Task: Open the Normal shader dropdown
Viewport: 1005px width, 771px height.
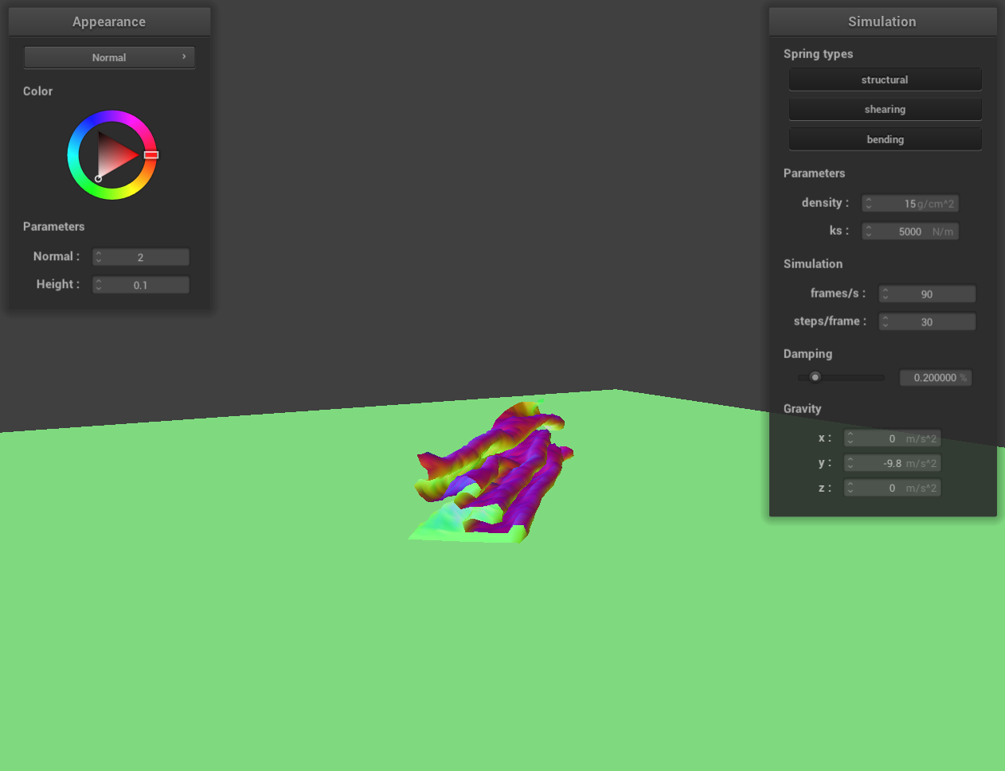Action: point(109,57)
